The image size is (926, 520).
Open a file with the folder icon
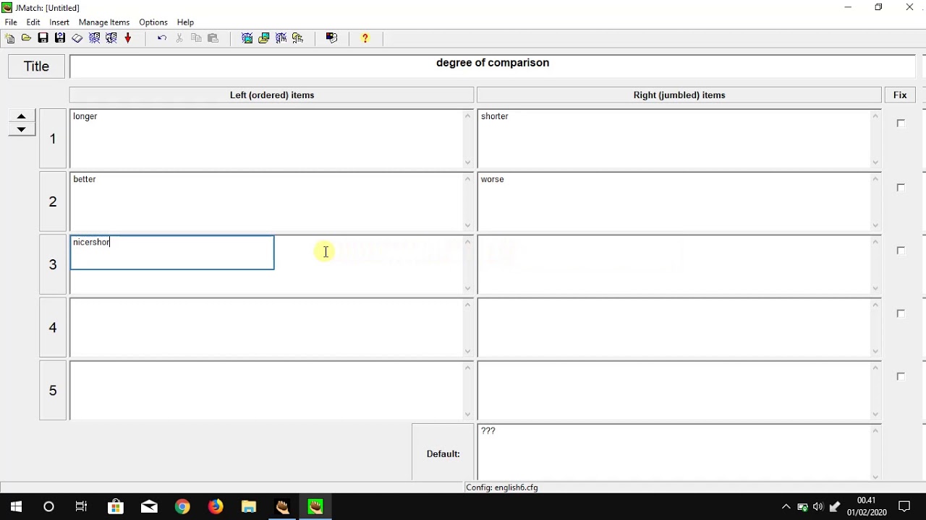pyautogui.click(x=27, y=38)
